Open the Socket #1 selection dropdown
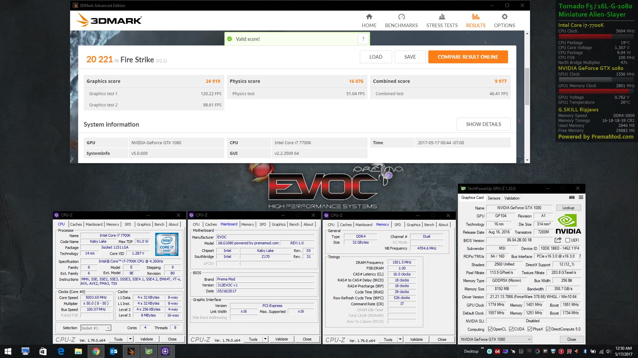Viewport: 638px width, 358px height. tap(108, 328)
